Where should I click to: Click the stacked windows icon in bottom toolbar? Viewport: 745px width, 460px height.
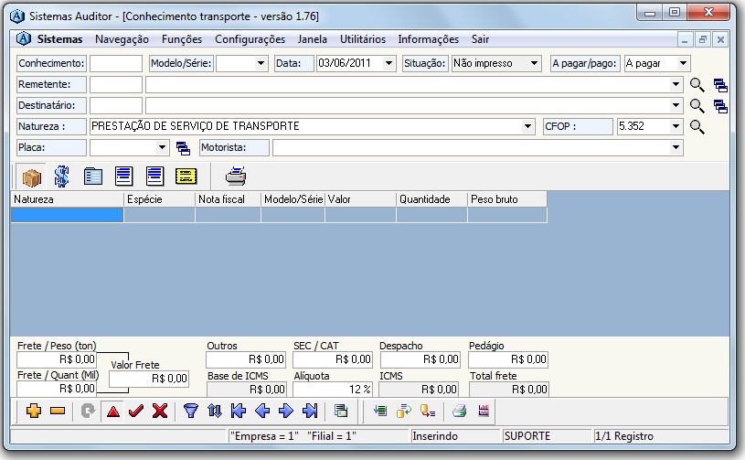[341, 411]
